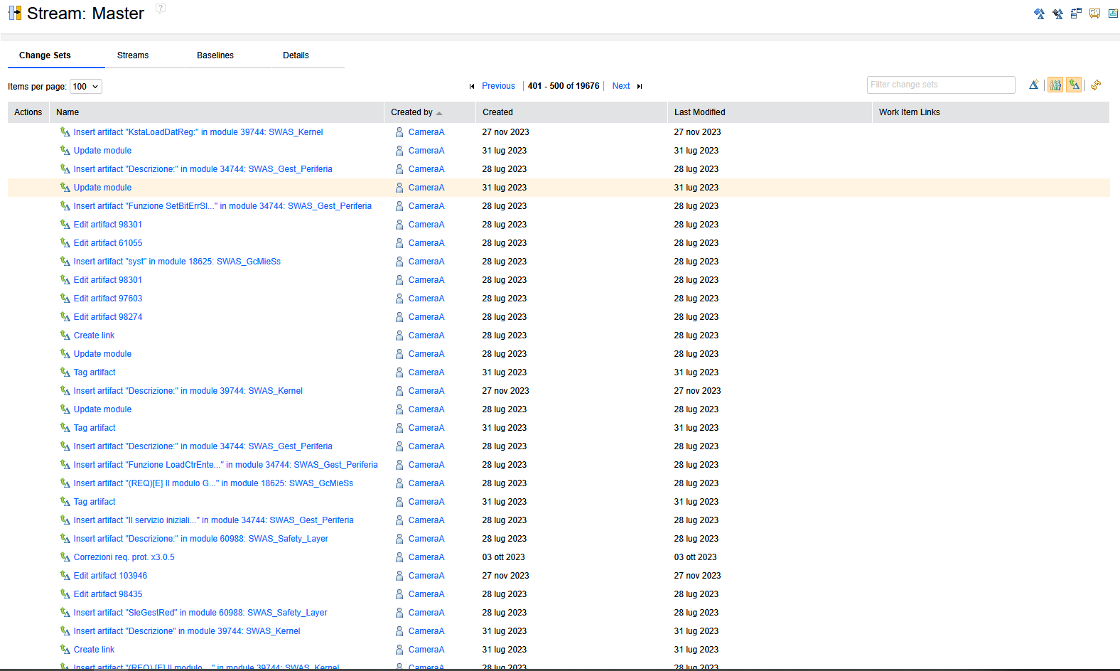The width and height of the screenshot is (1120, 671).
Task: Jump to first page using the first-page arrow
Action: pos(472,86)
